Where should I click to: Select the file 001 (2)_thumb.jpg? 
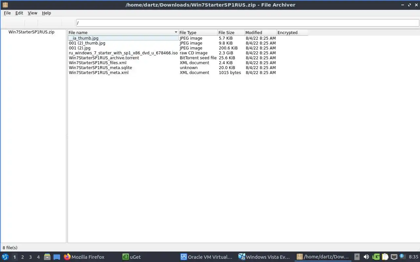click(x=87, y=43)
